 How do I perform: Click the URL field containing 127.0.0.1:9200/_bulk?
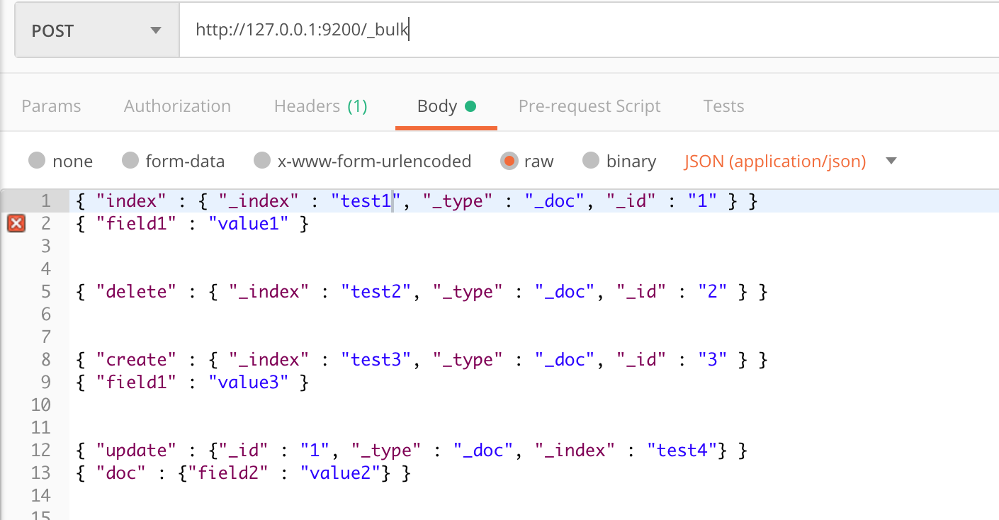coord(589,31)
